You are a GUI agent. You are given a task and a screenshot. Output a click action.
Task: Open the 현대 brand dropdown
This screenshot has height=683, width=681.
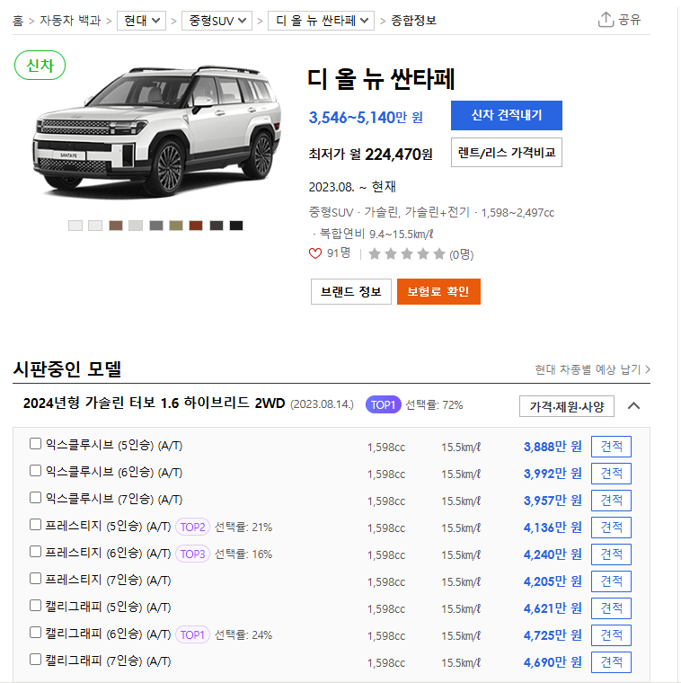142,21
